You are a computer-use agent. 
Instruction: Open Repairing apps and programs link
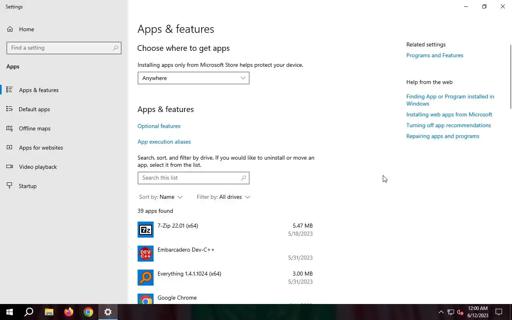[443, 136]
